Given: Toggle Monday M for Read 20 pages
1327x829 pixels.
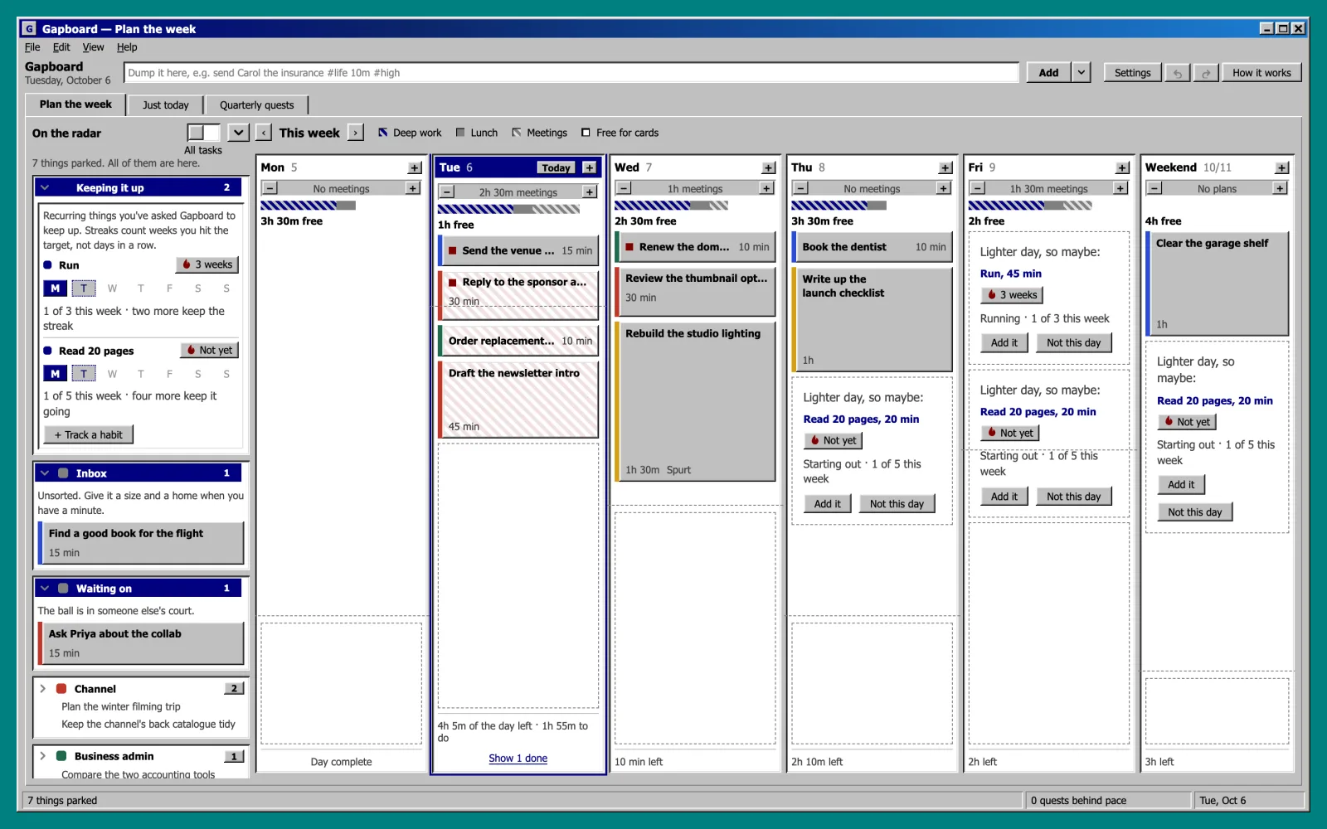Looking at the screenshot, I should coord(55,374).
